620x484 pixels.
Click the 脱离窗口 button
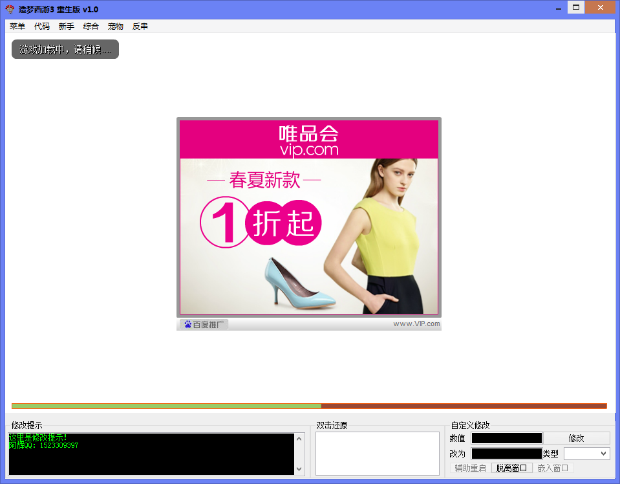click(511, 468)
